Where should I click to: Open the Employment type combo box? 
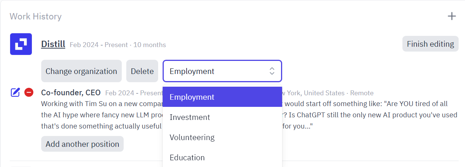click(x=222, y=71)
